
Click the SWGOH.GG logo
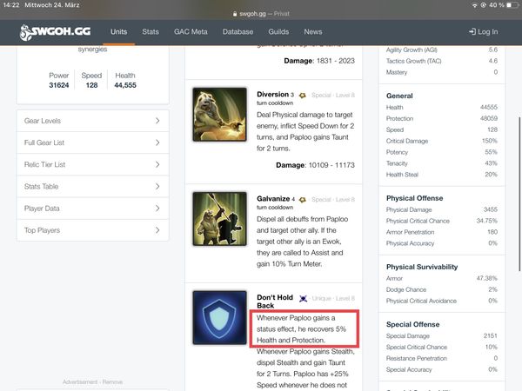pyautogui.click(x=55, y=32)
